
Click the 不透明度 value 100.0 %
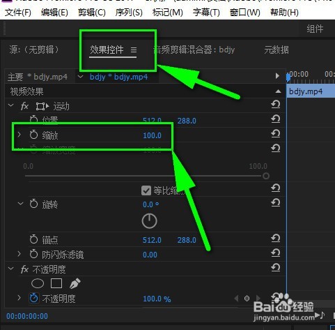157,299
